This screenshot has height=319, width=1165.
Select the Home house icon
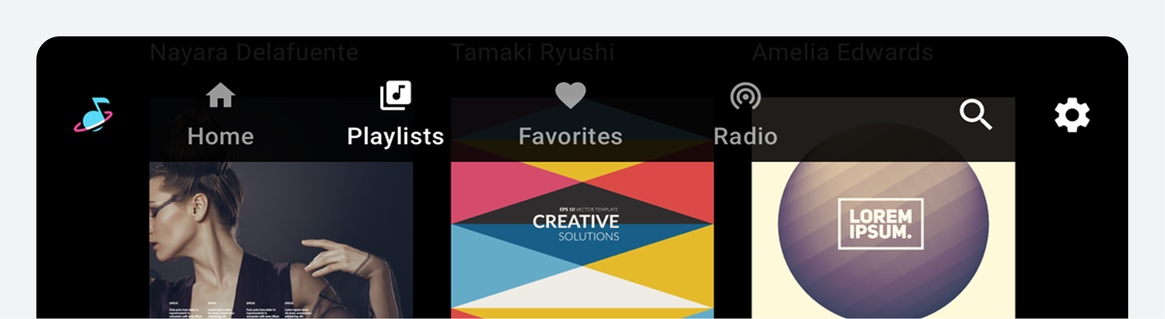coord(220,95)
